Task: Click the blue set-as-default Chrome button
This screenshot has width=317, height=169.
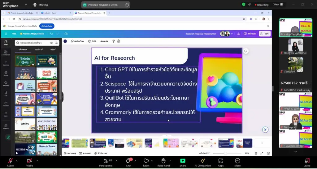Action: tap(47, 26)
